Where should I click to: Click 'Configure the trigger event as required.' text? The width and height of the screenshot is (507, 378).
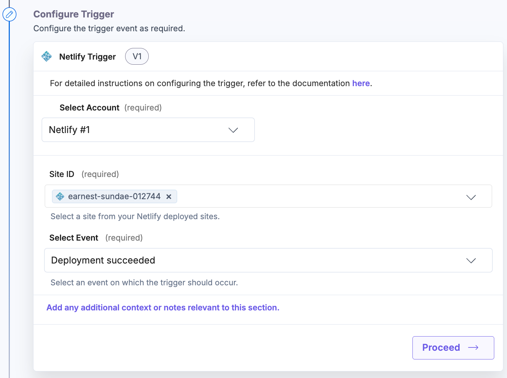[109, 28]
